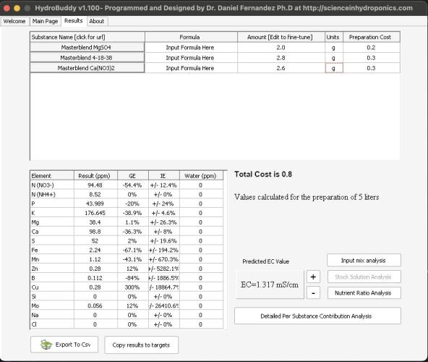
Task: Open Detailed Per Substance Contribution Analysis
Action: (x=317, y=316)
